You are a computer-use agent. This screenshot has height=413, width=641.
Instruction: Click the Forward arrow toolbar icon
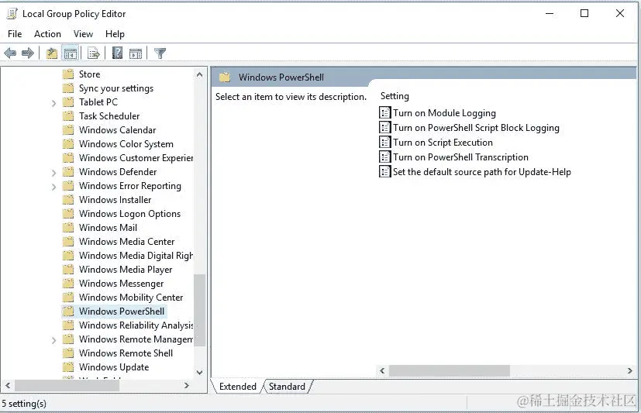point(28,53)
